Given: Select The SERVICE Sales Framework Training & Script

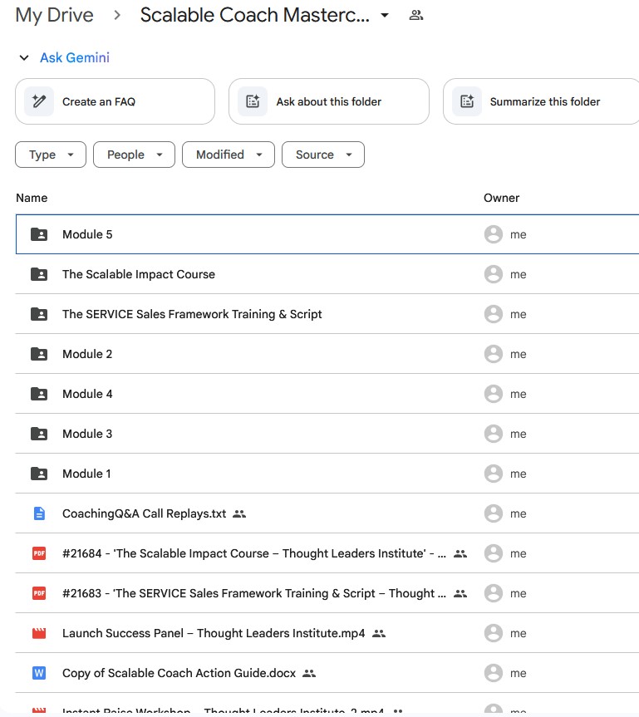Looking at the screenshot, I should click(192, 314).
